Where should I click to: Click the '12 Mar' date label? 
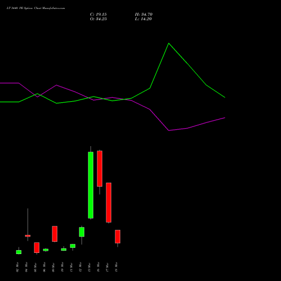[80, 267]
